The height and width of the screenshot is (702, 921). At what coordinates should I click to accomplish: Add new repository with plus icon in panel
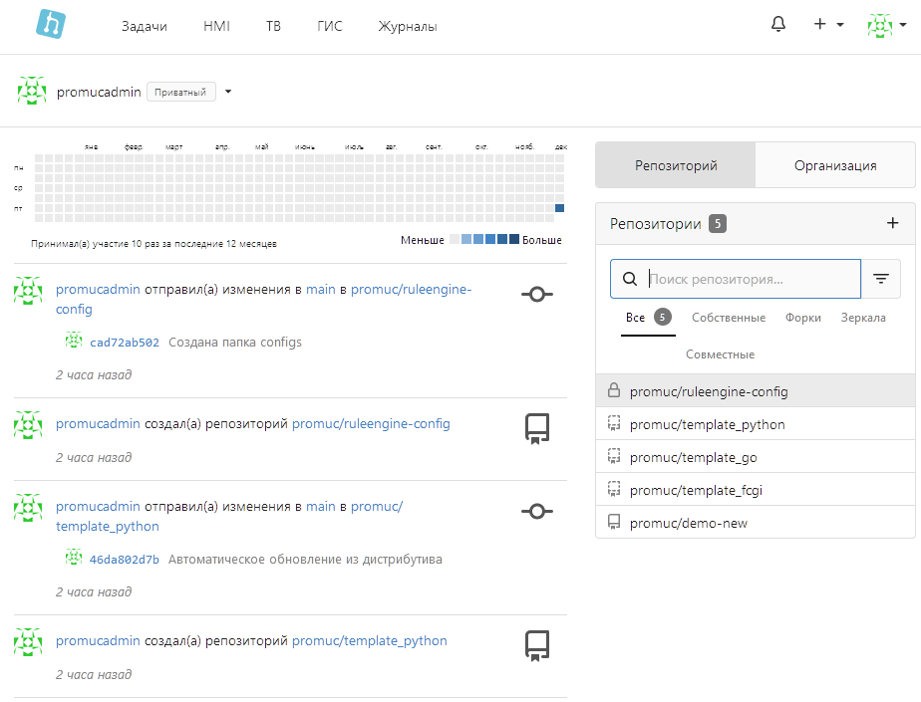pos(892,223)
